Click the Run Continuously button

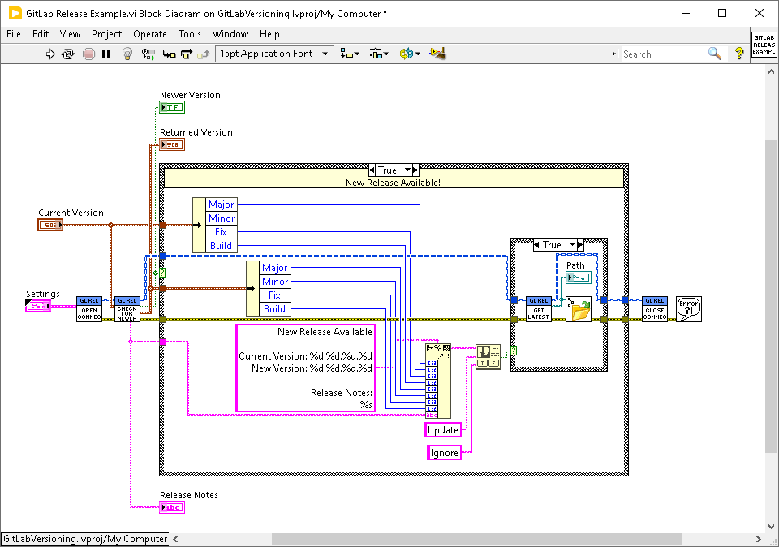point(68,54)
